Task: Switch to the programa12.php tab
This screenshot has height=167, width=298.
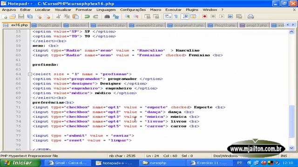Action: [x=186, y=25]
